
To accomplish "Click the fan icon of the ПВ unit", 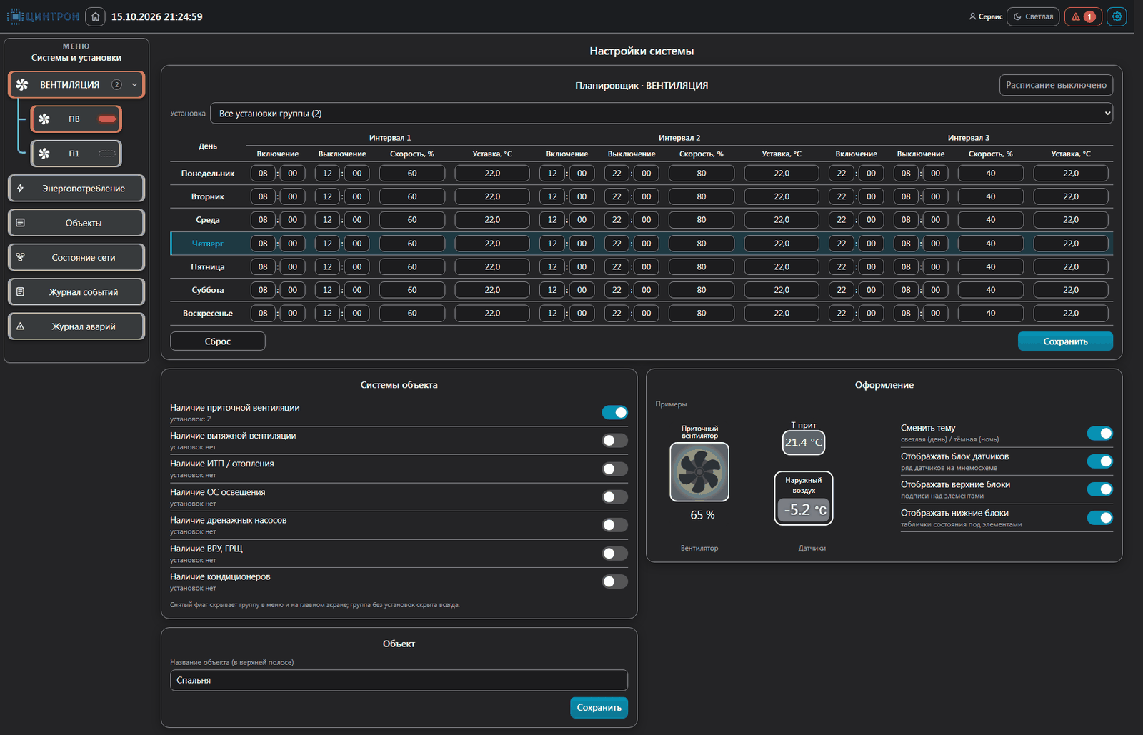I will [44, 119].
